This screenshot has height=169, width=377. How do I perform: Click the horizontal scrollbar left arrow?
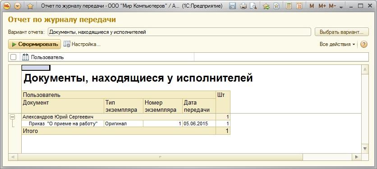click(x=13, y=157)
